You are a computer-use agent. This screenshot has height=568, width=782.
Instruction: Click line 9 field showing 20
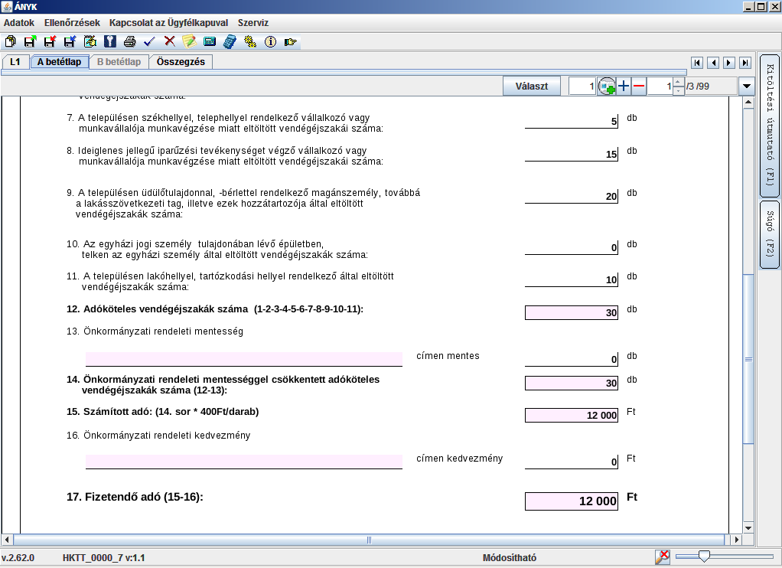point(572,196)
